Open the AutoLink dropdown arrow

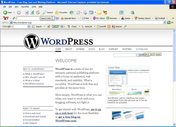click(94, 27)
